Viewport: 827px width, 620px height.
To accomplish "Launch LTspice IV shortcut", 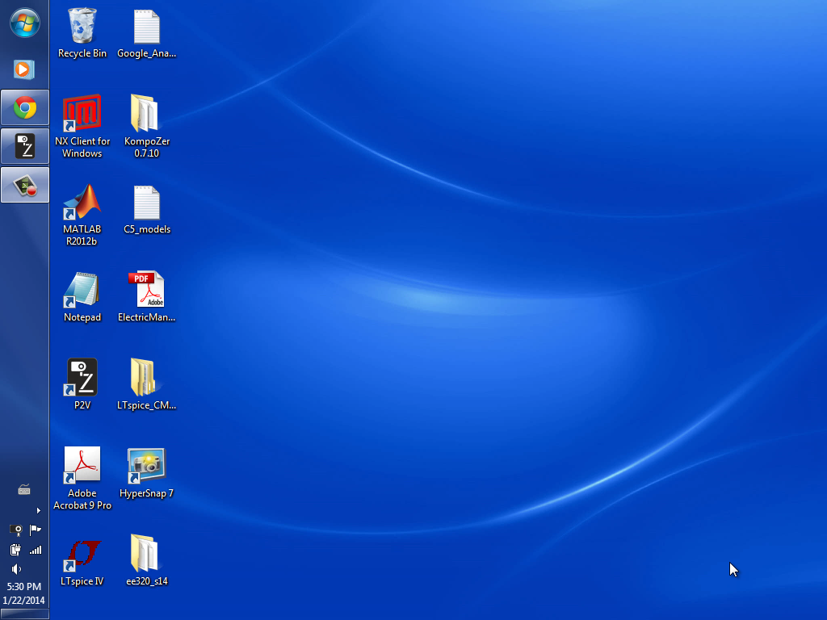I will pos(82,561).
